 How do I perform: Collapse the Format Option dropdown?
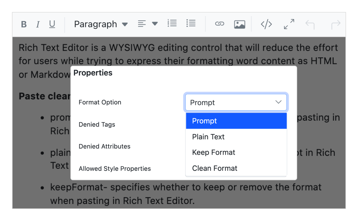click(x=278, y=102)
